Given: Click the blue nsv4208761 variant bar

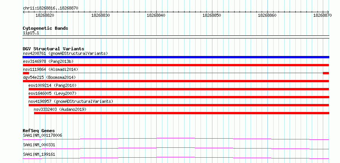Looking at the screenshot, I should (x=176, y=57).
